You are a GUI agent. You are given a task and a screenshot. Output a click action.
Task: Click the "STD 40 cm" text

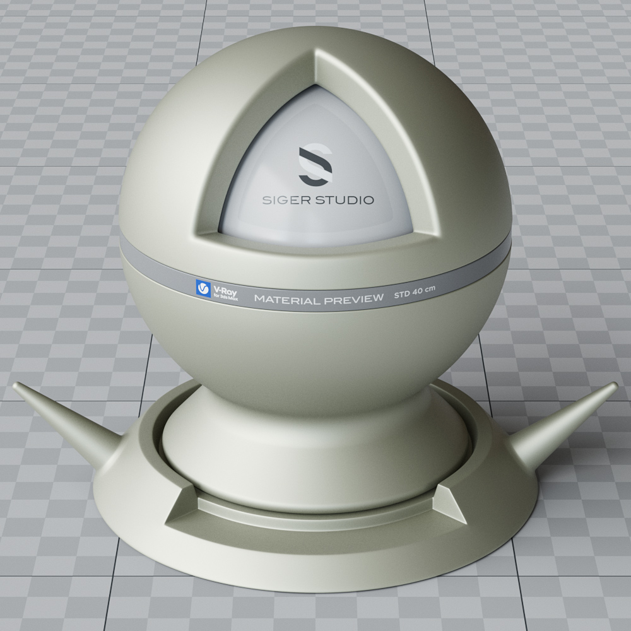pos(415,292)
